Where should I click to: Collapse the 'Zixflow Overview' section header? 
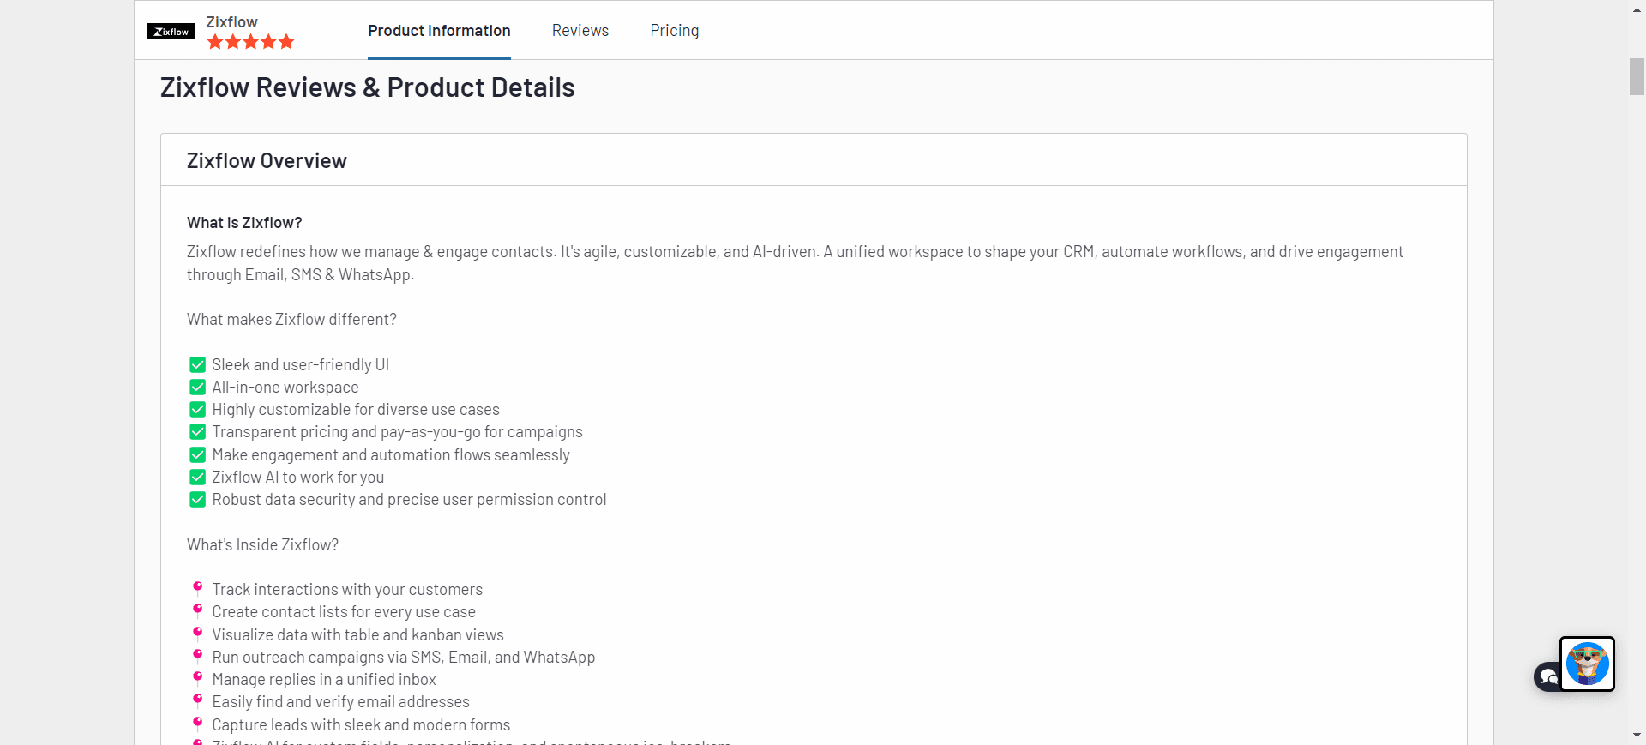click(267, 159)
